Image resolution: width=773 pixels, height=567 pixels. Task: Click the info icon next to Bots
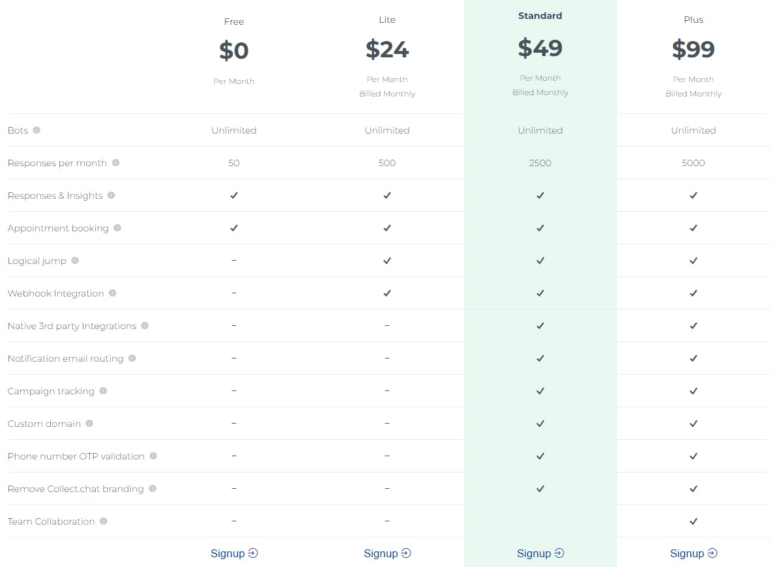[x=36, y=130]
